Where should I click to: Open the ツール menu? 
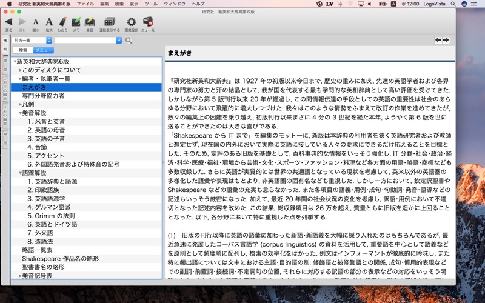pyautogui.click(x=151, y=4)
